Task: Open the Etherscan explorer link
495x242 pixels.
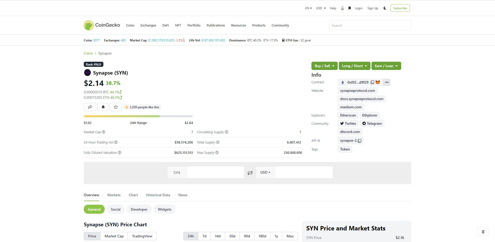Action: coord(348,115)
